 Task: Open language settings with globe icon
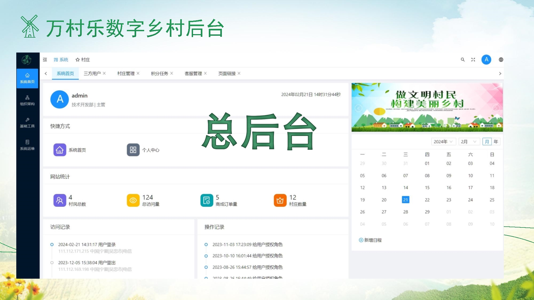click(501, 59)
